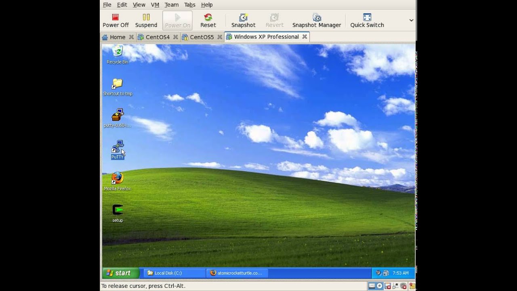Screen dimensions: 517x291
Task: Reset the virtual machine
Action: coord(208,21)
